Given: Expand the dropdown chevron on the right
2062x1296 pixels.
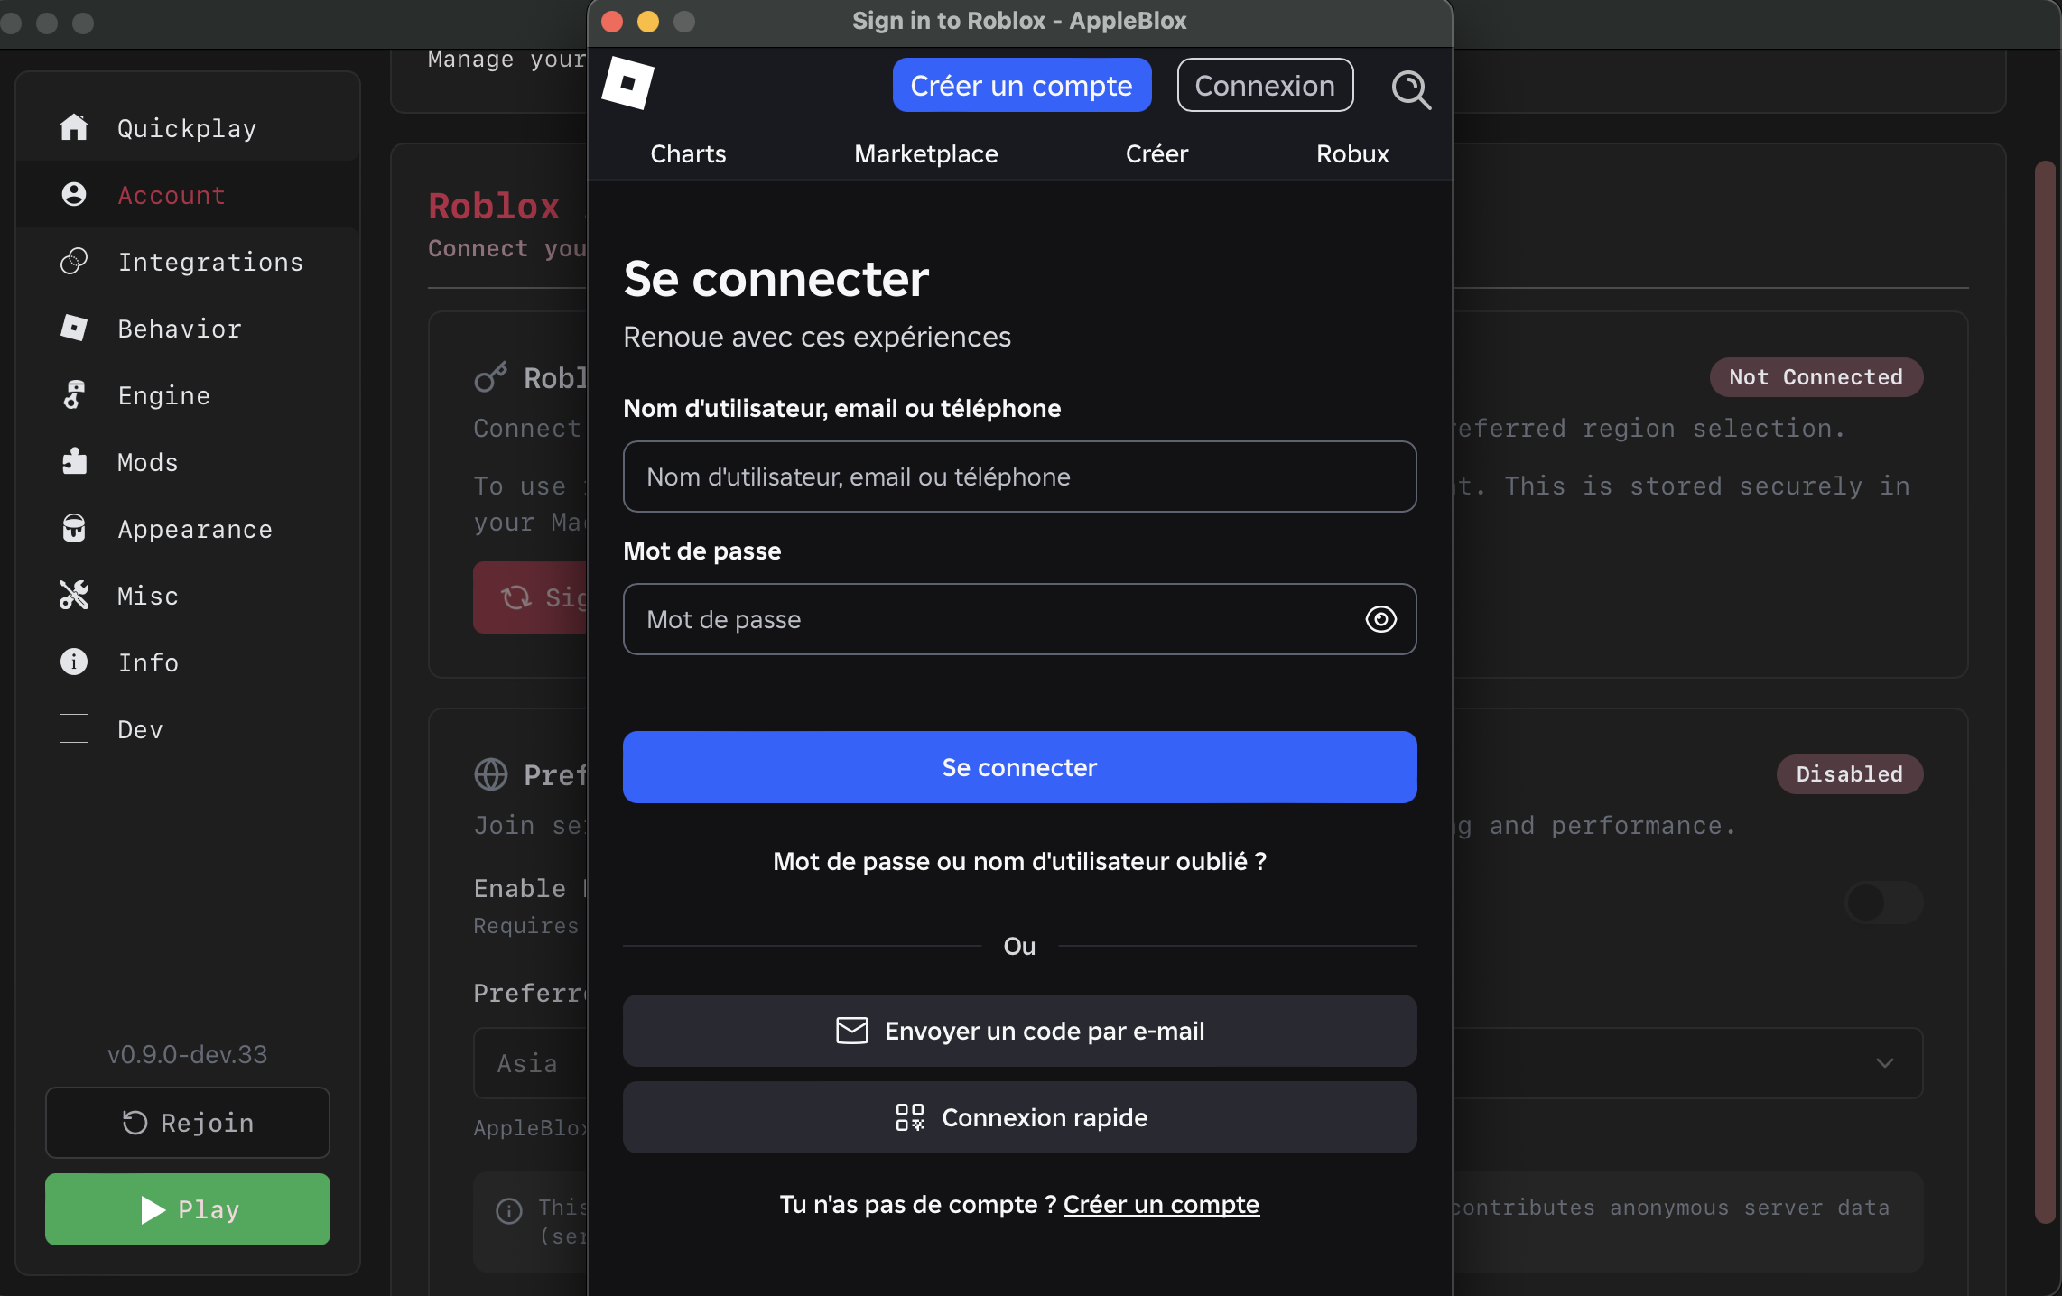Looking at the screenshot, I should click(1885, 1063).
